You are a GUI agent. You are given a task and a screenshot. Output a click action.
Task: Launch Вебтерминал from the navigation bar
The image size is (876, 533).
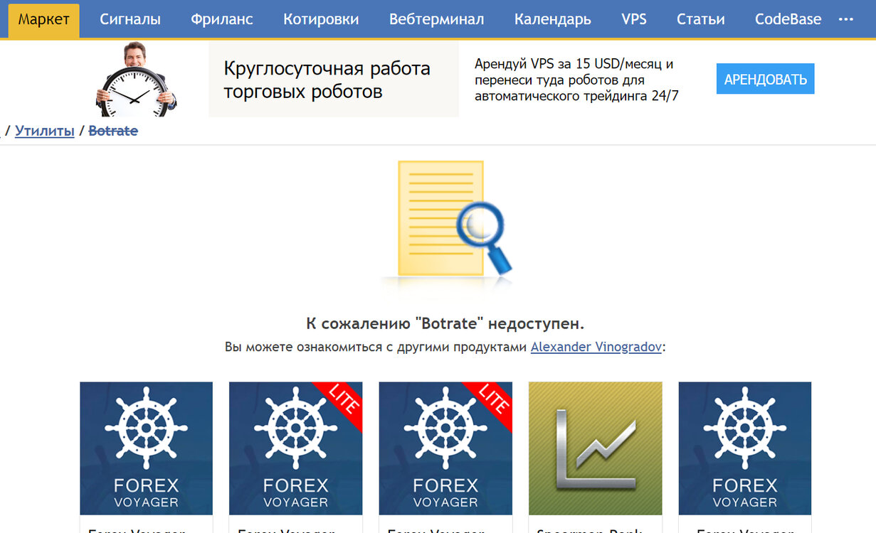coord(437,19)
